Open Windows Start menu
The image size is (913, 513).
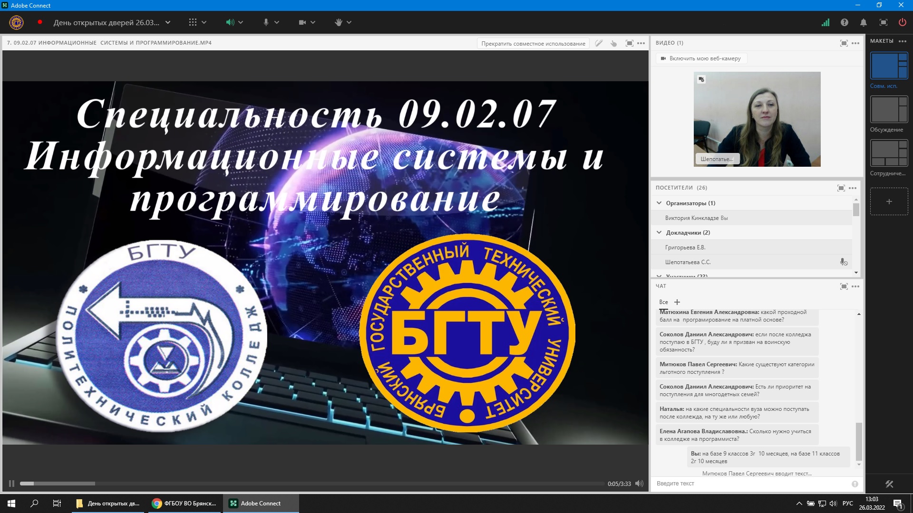click(x=11, y=503)
